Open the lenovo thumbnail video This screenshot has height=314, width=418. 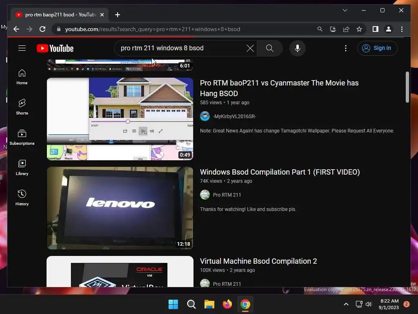120,208
